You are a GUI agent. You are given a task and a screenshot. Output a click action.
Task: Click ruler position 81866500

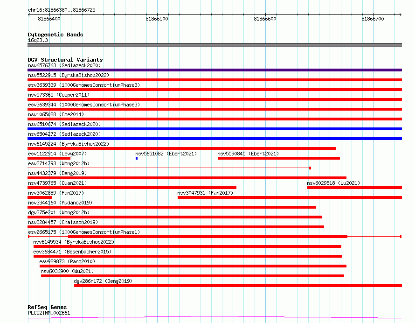click(157, 19)
